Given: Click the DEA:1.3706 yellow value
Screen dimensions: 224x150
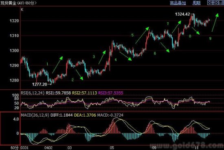Looking at the screenshot, I should point(85,115).
